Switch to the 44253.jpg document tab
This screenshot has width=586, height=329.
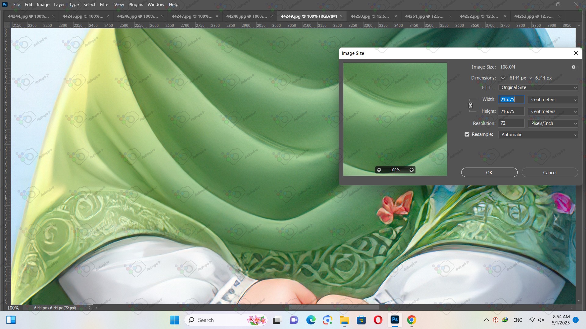pyautogui.click(x=533, y=16)
